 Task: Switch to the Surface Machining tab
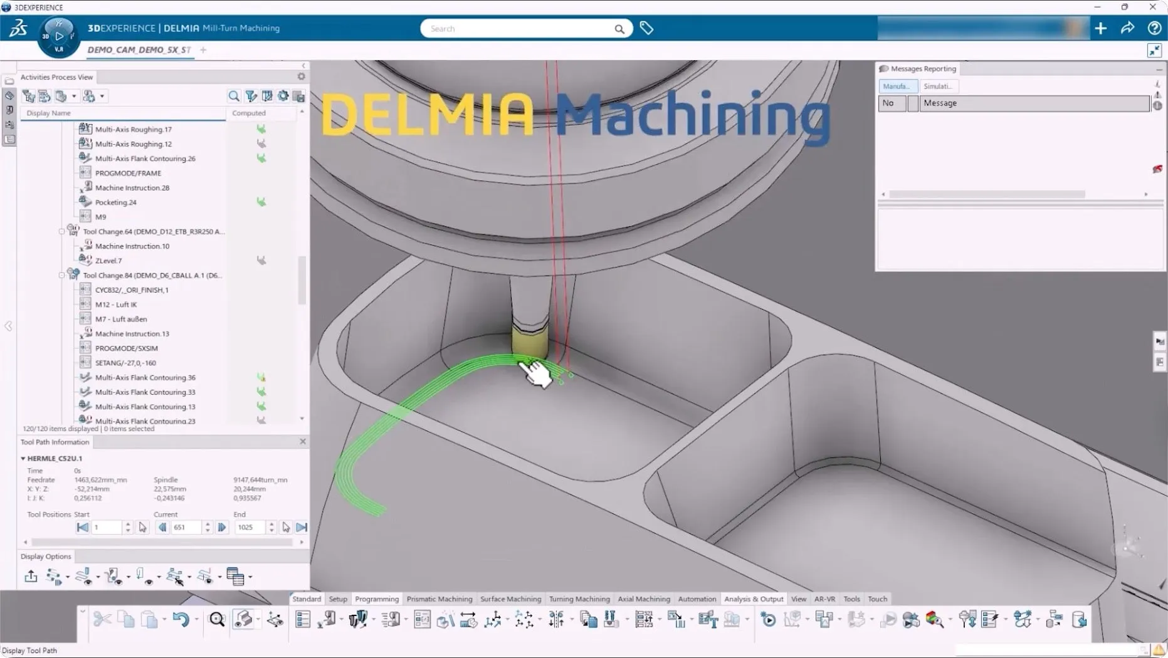point(510,599)
